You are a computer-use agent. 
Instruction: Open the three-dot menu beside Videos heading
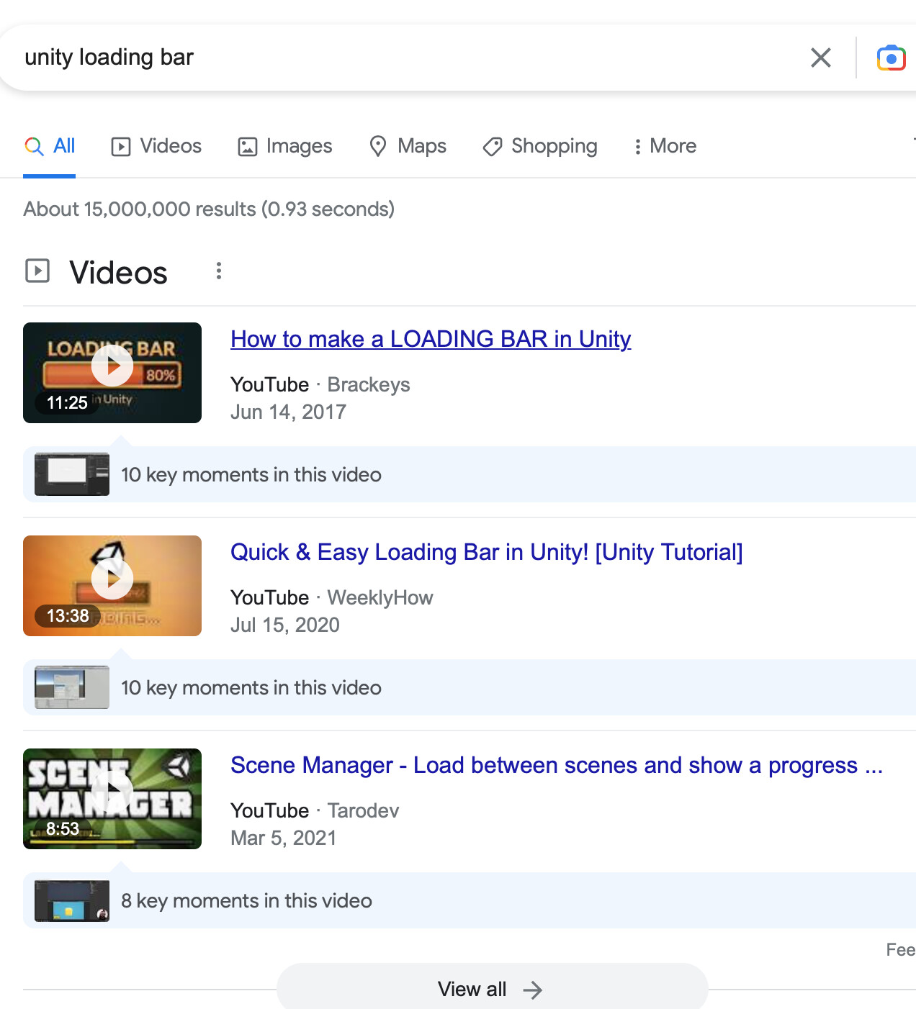tap(218, 271)
